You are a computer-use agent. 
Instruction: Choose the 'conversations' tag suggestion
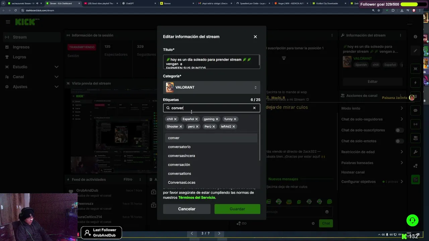[211, 173]
